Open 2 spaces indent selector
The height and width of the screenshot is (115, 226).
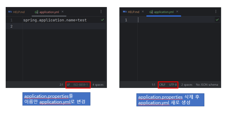[187, 85]
